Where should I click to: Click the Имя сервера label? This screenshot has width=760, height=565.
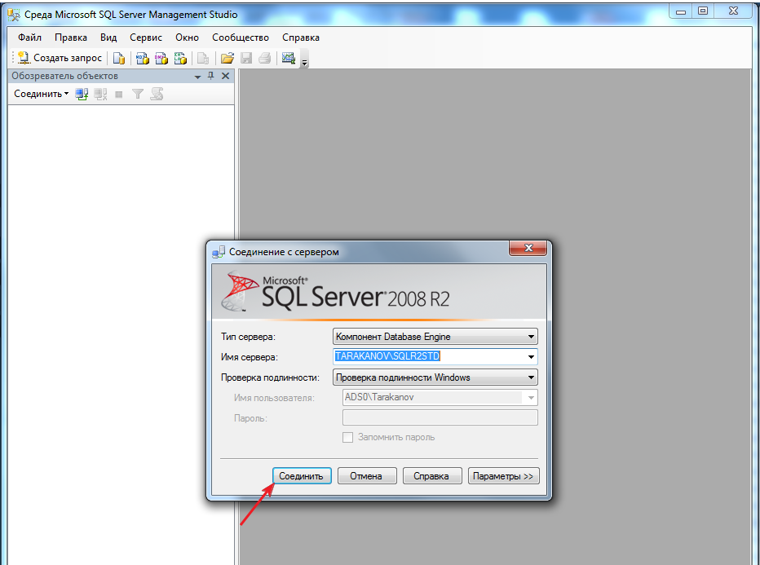point(250,357)
